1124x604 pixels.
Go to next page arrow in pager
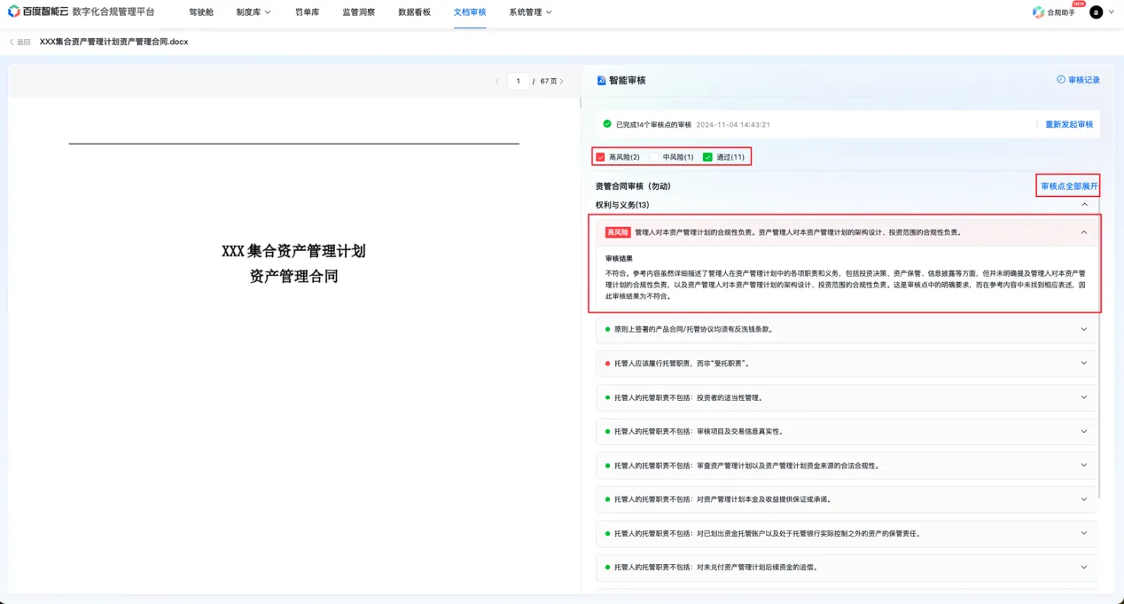point(562,82)
